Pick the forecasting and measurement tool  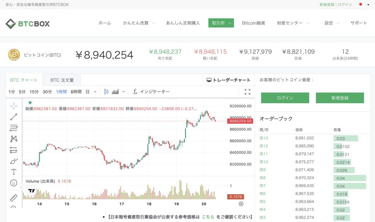14,150
